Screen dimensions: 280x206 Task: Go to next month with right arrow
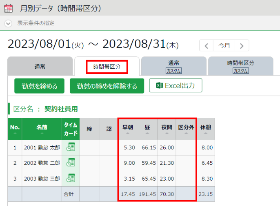[x=242, y=46]
